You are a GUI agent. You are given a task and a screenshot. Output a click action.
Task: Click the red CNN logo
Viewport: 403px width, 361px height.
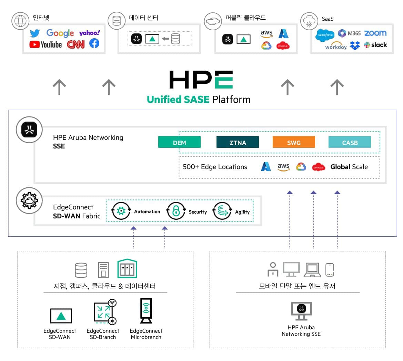tap(75, 44)
